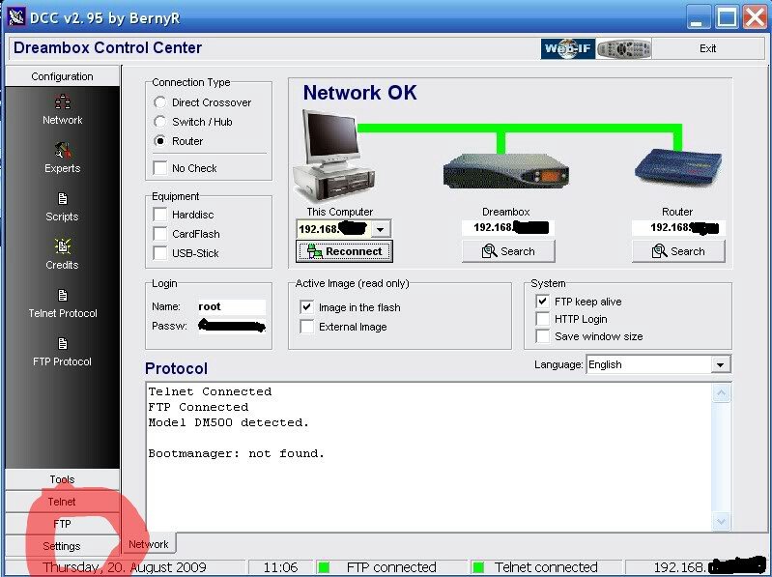Click the 'FTP Connected' protocol log line
The image size is (772, 577).
tap(198, 407)
